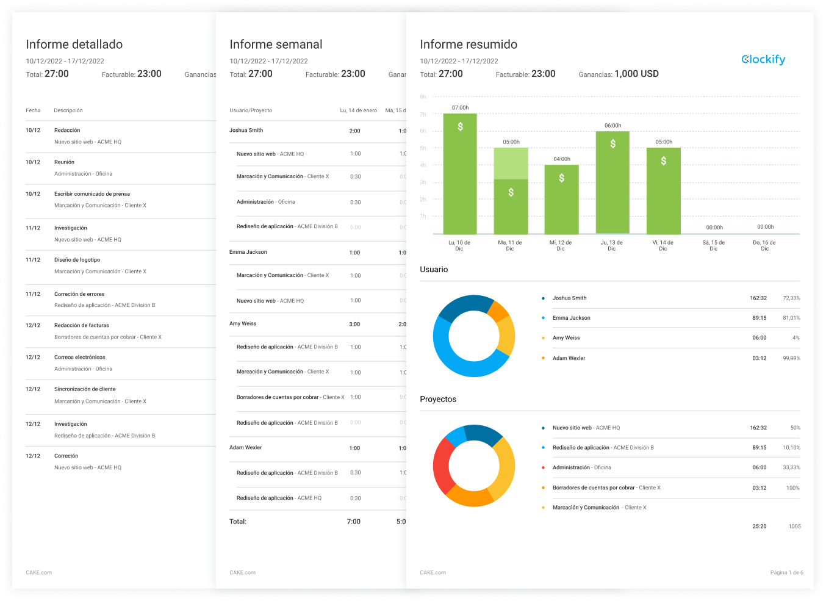Click the dollar icon on the Thursday bar

pos(612,143)
